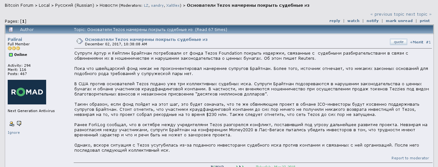Viewport: 438px width, 167px height.
Task: Click reply to the topic
Action: [335, 21]
